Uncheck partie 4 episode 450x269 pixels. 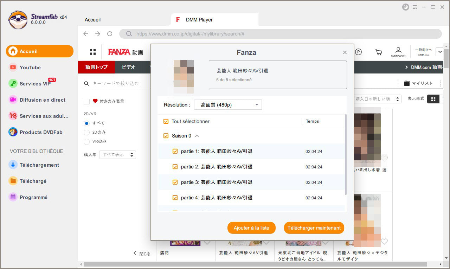coord(175,198)
